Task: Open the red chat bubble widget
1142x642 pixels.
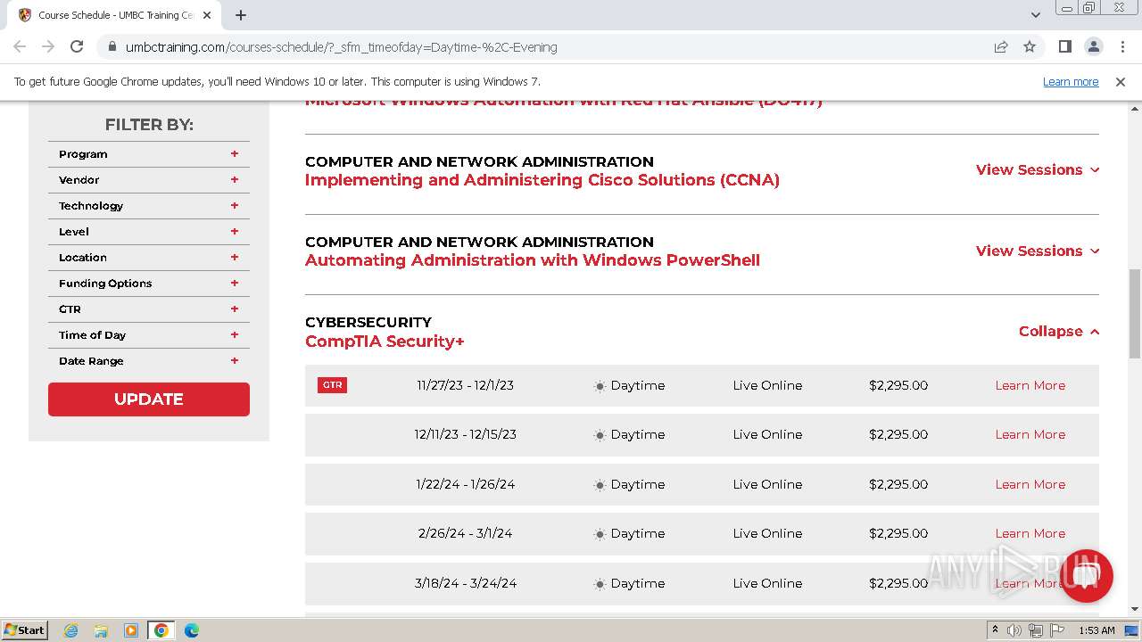Action: (x=1086, y=575)
